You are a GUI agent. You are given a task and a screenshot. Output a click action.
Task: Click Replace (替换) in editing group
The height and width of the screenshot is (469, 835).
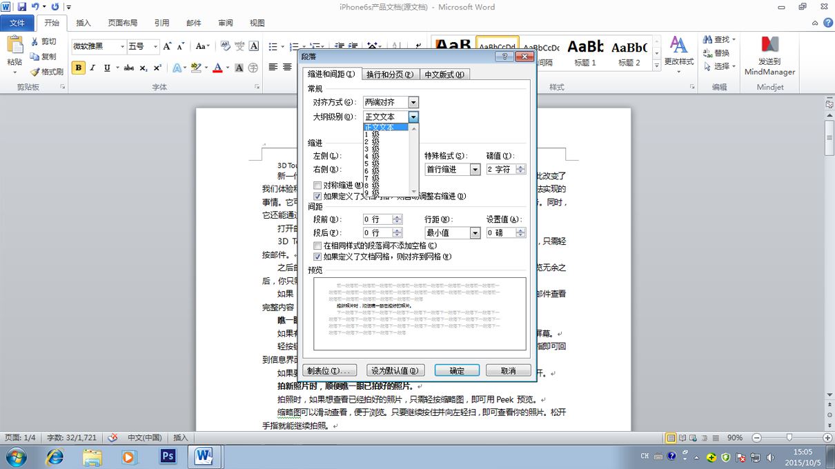[716, 53]
